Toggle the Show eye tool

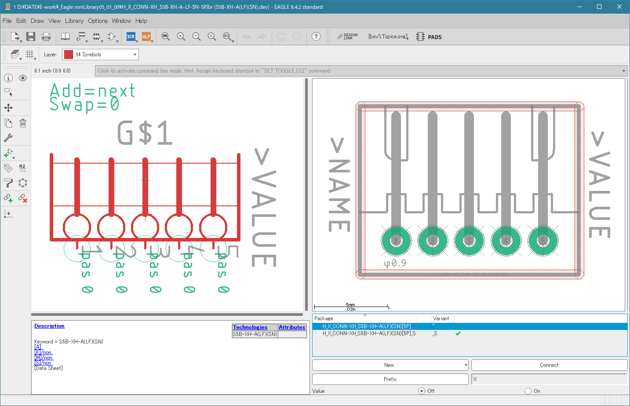click(23, 78)
